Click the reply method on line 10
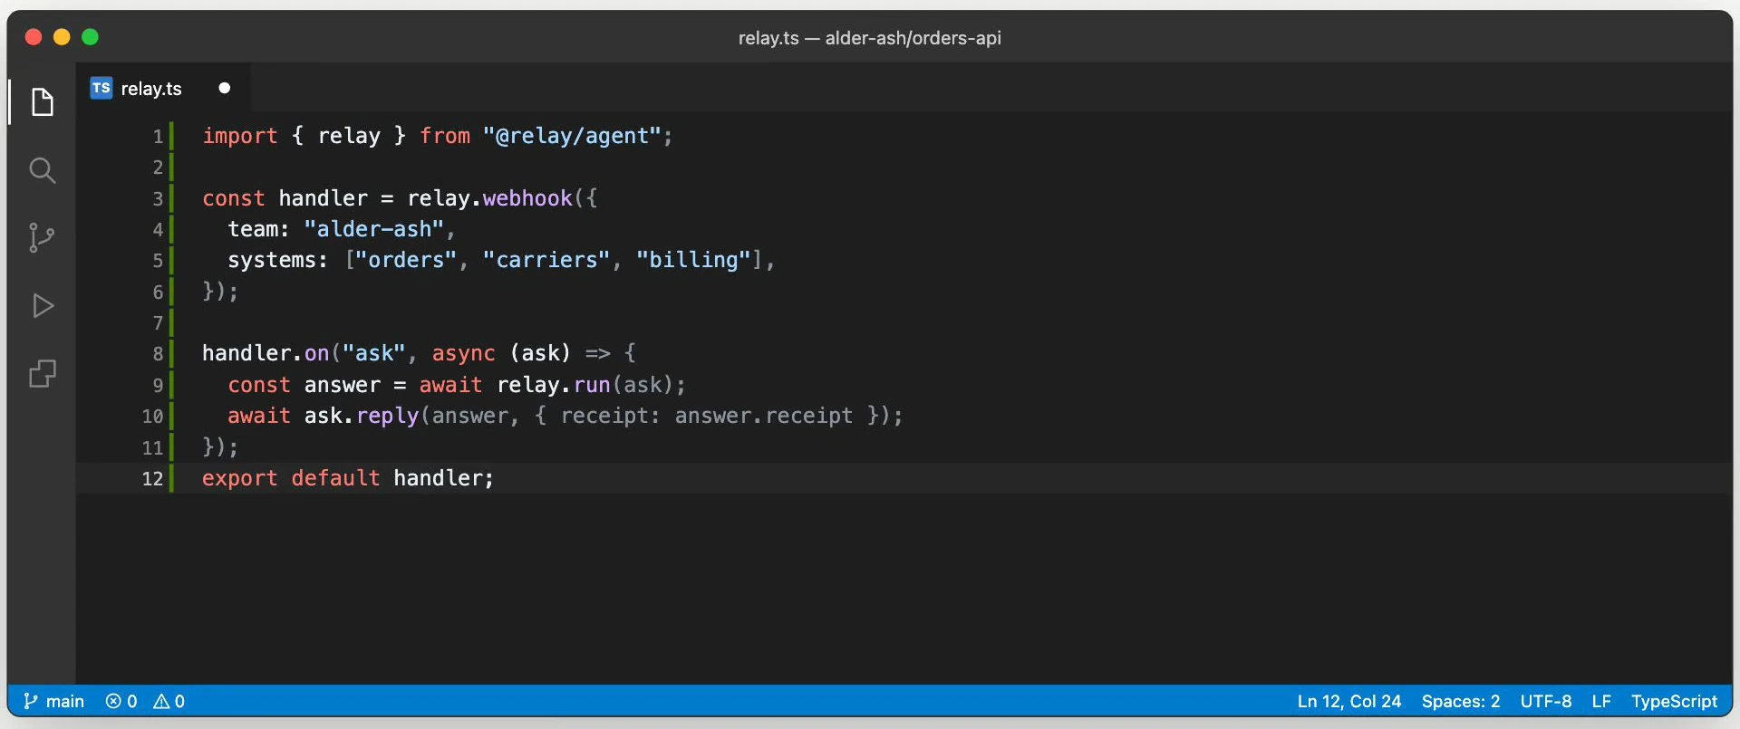 pyautogui.click(x=388, y=416)
